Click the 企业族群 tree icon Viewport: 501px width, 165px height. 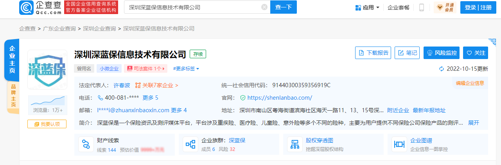(x=190, y=144)
